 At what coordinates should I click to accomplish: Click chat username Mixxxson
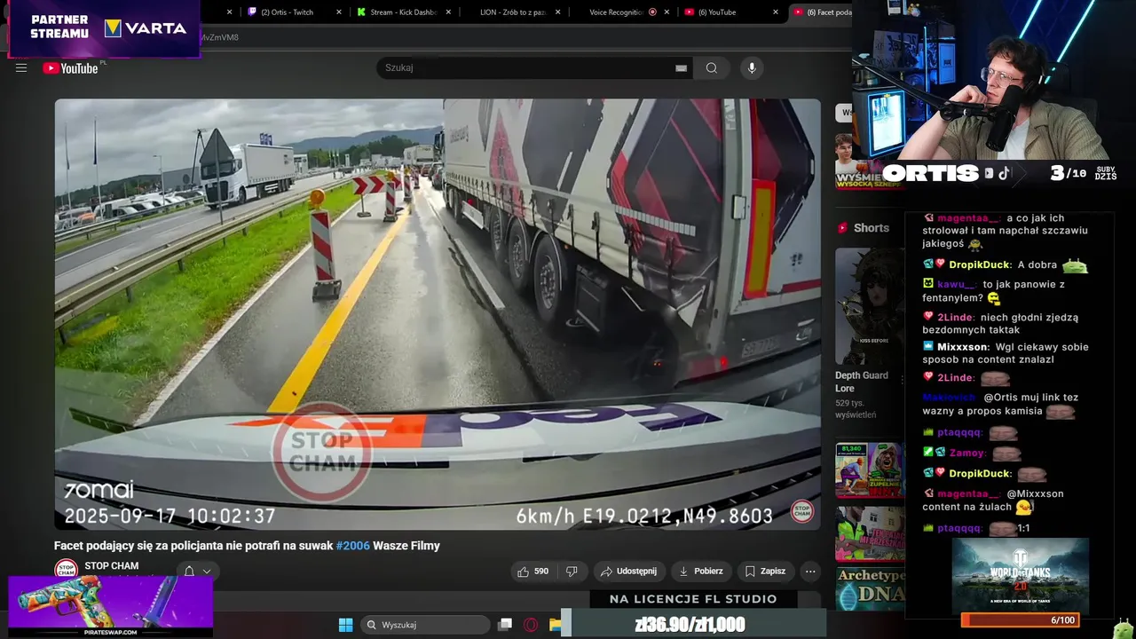963,347
